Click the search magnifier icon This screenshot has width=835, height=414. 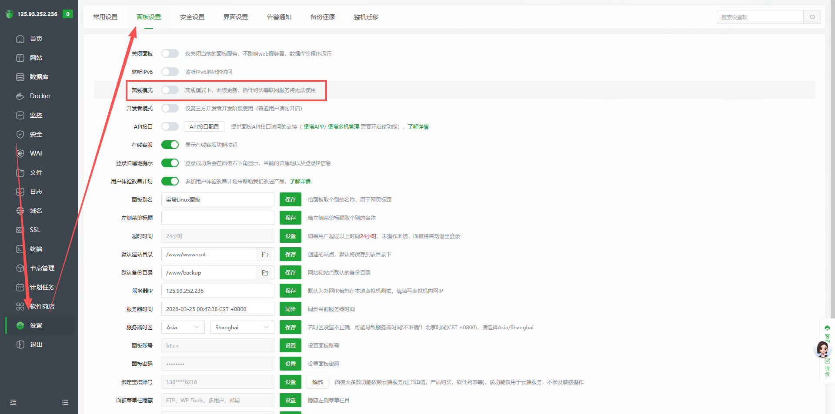coord(812,17)
